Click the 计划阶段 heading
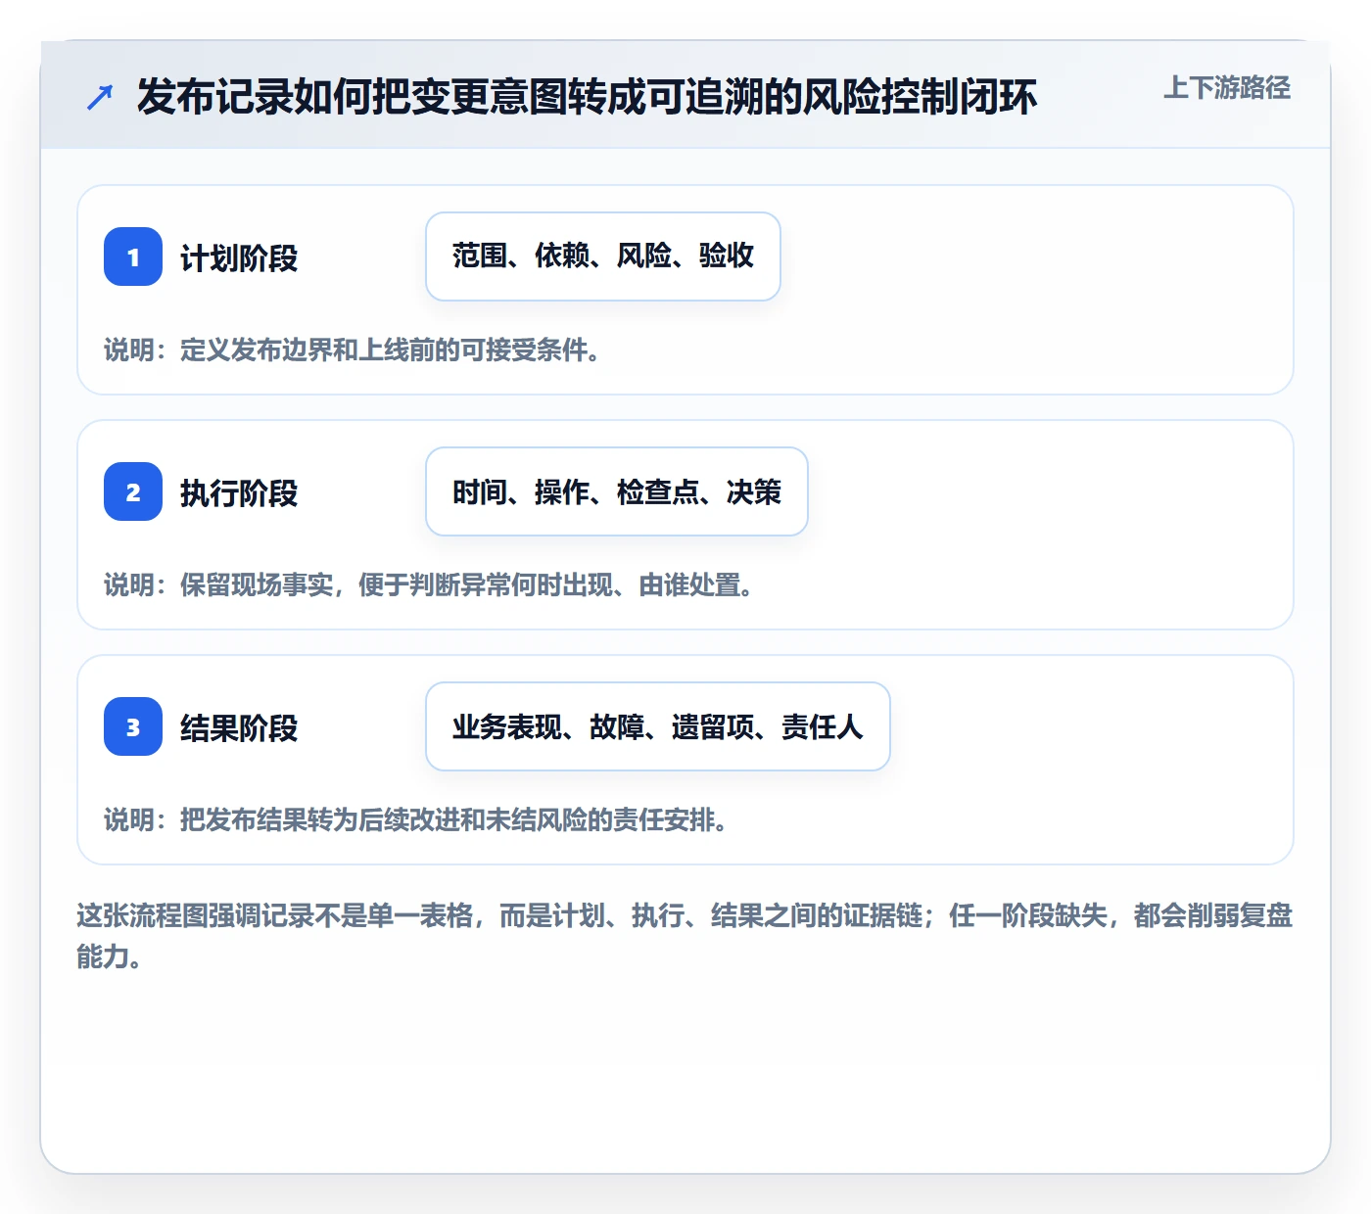This screenshot has width=1371, height=1214. 239,257
